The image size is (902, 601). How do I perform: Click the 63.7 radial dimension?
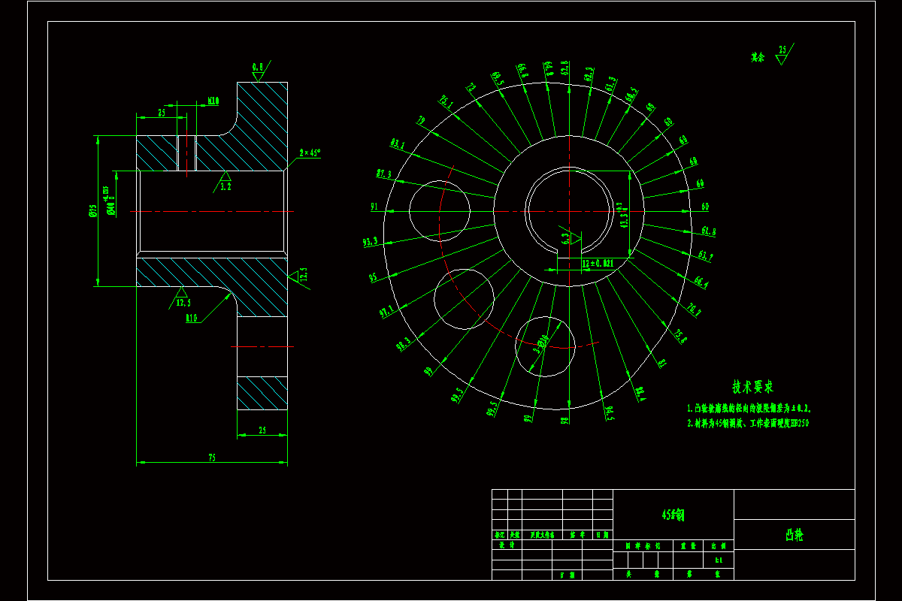(x=706, y=256)
